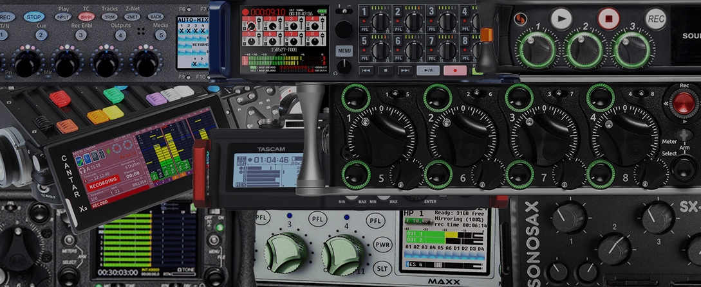Stop playback with the square button

click(386, 71)
